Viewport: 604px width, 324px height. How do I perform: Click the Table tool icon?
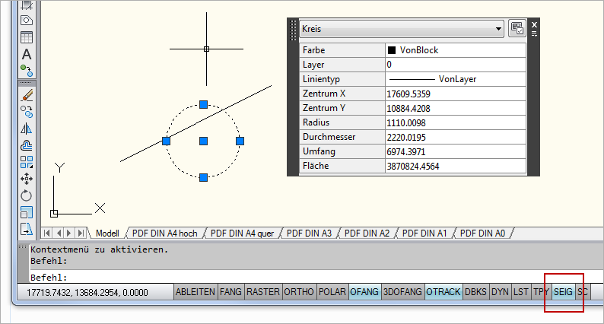point(27,37)
